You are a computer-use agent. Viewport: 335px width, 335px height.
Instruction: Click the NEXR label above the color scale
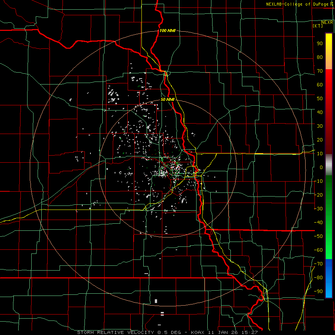pyautogui.click(x=327, y=22)
